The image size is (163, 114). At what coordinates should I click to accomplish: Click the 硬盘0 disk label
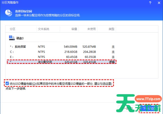21,39
